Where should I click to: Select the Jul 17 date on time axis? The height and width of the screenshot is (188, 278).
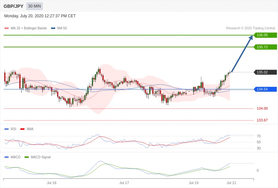tap(124, 183)
